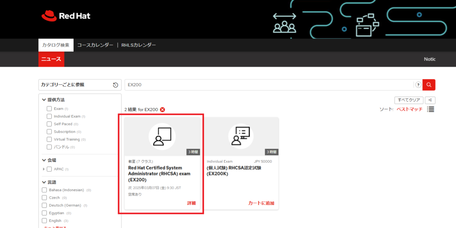This screenshot has width=456, height=228.
Task: Click the red search magnifier button
Action: 429,85
